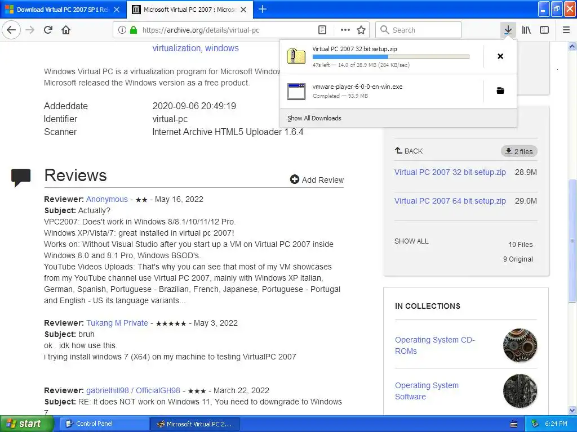Click BACK in download options
The width and height of the screenshot is (577, 432).
tap(409, 151)
